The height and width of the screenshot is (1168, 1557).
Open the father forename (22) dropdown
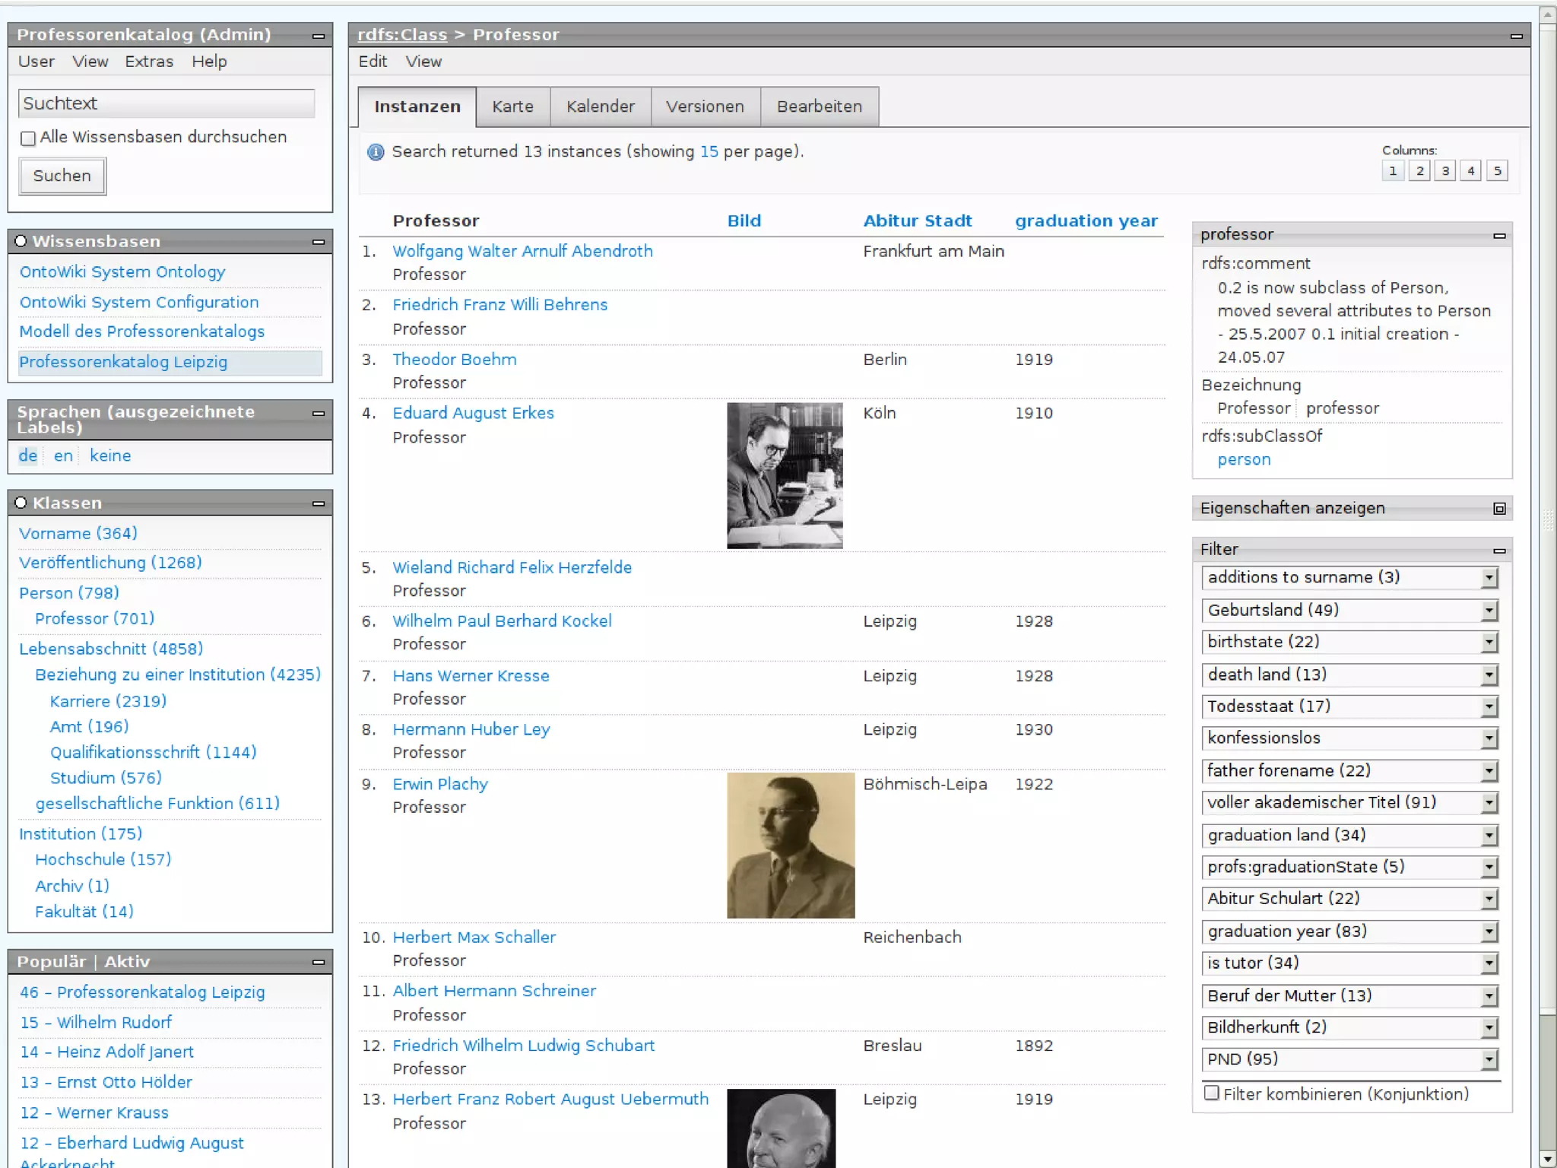[x=1349, y=771]
